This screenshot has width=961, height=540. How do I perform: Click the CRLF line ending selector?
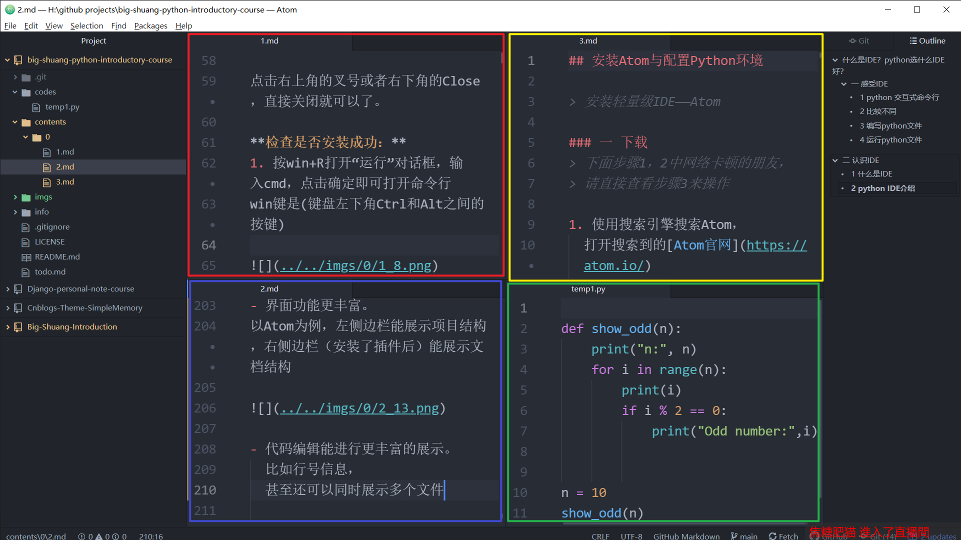600,536
